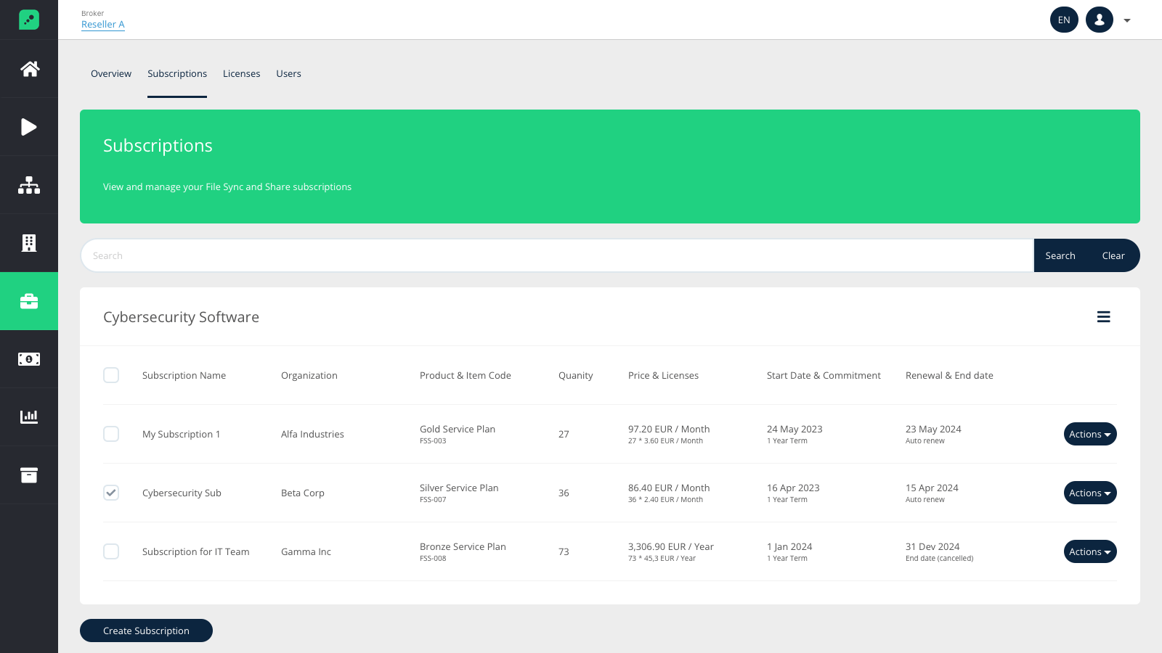View reports via the bar chart sidebar icon
Viewport: 1162px width, 653px height.
pos(29,416)
